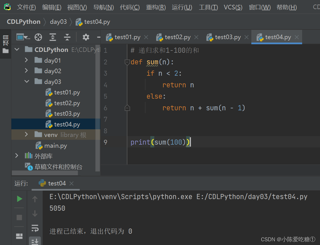Click day03 in the breadcrumb bar

[x=58, y=22]
